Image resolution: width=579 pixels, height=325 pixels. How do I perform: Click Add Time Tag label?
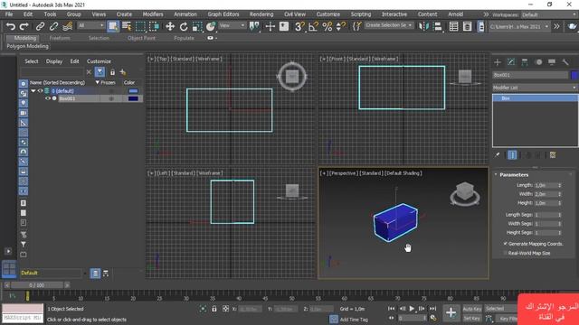pyautogui.click(x=354, y=320)
